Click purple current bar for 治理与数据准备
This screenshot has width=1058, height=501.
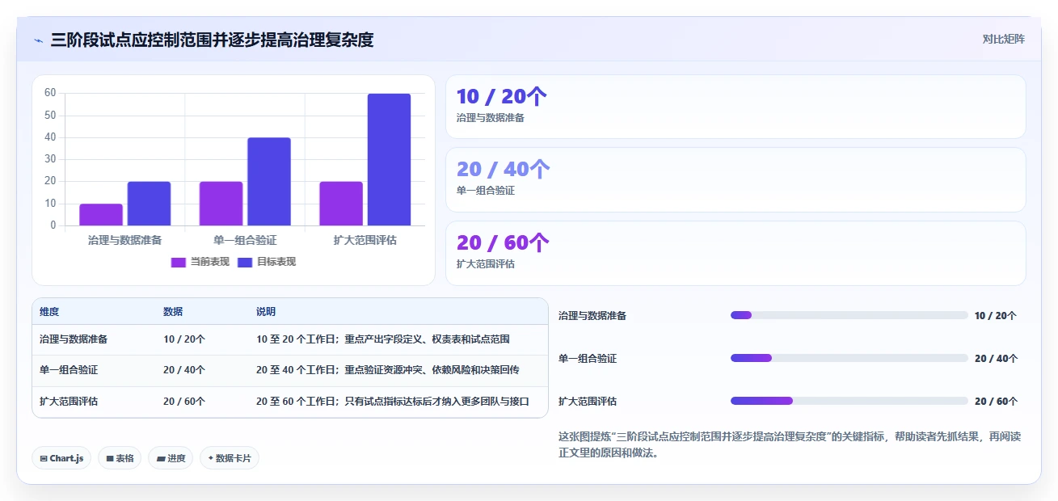101,215
